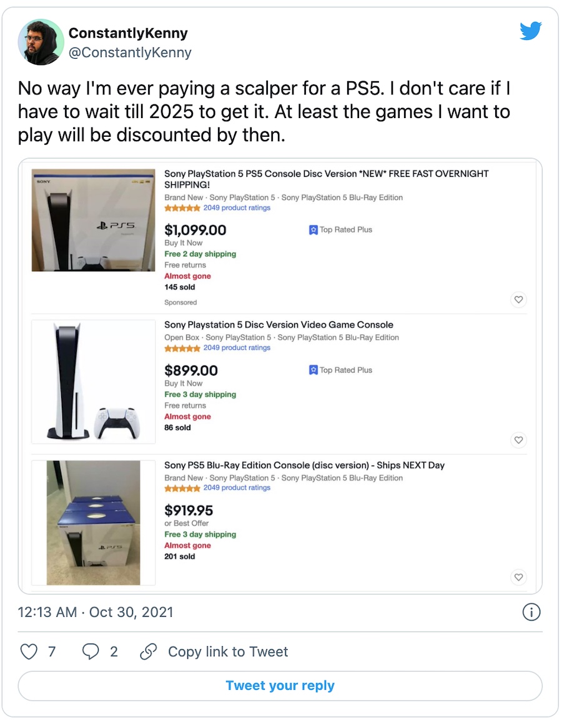The width and height of the screenshot is (562, 723).
Task: Open replies via the speech bubble icon
Action: tap(91, 652)
